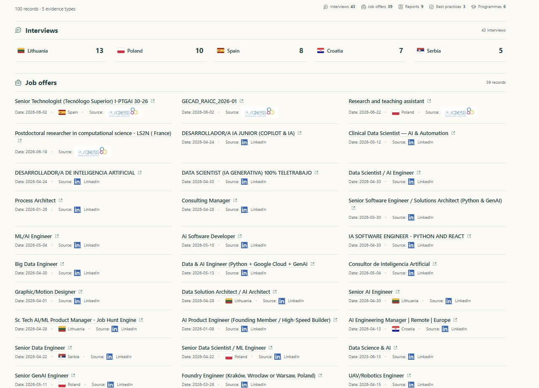Open the ML/AI Engineer job offer
Viewport: 539px width, 388px height.
point(34,237)
